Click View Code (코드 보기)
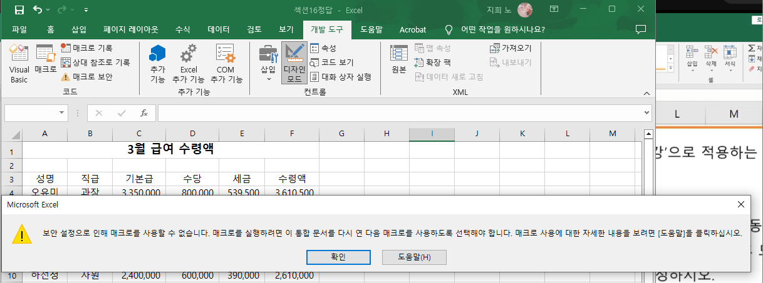Viewport: 763px width, 283px height. (x=331, y=62)
